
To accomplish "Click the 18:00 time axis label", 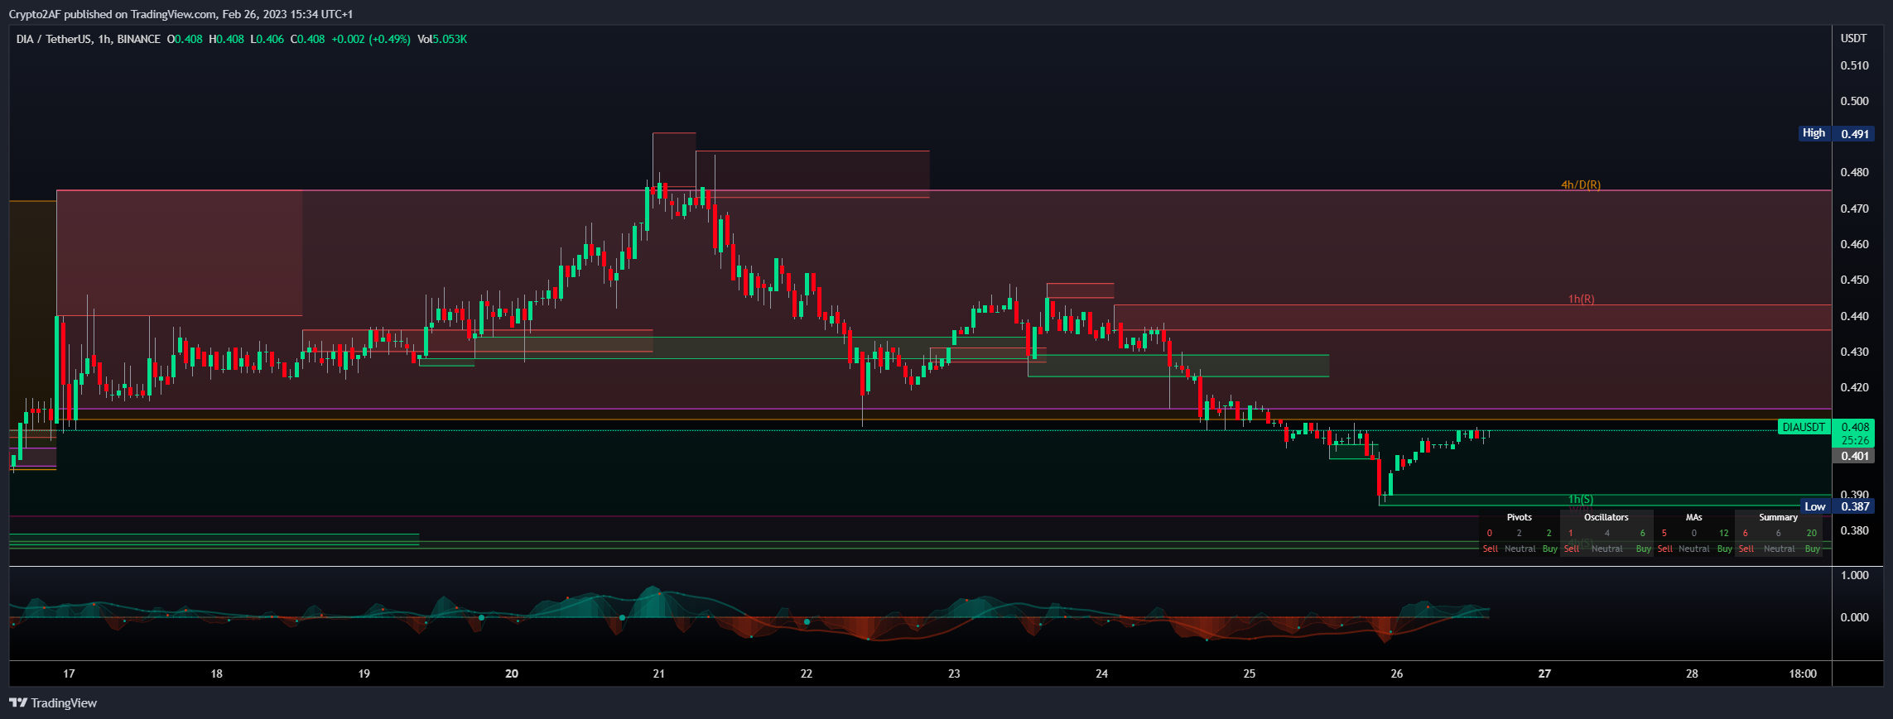I will tap(1803, 673).
